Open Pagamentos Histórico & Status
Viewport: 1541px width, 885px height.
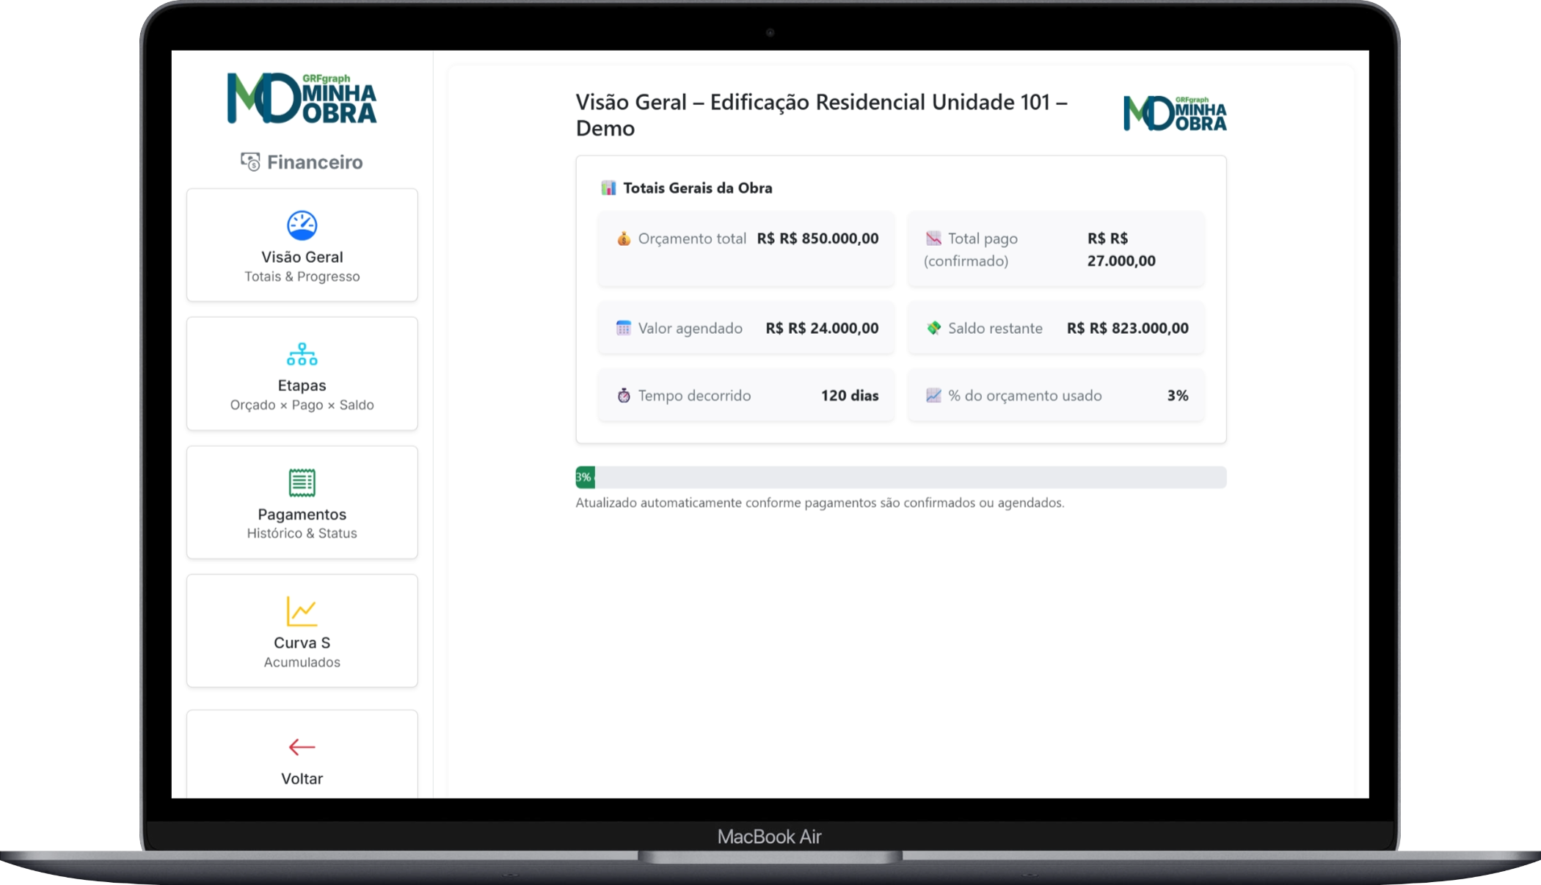(302, 533)
